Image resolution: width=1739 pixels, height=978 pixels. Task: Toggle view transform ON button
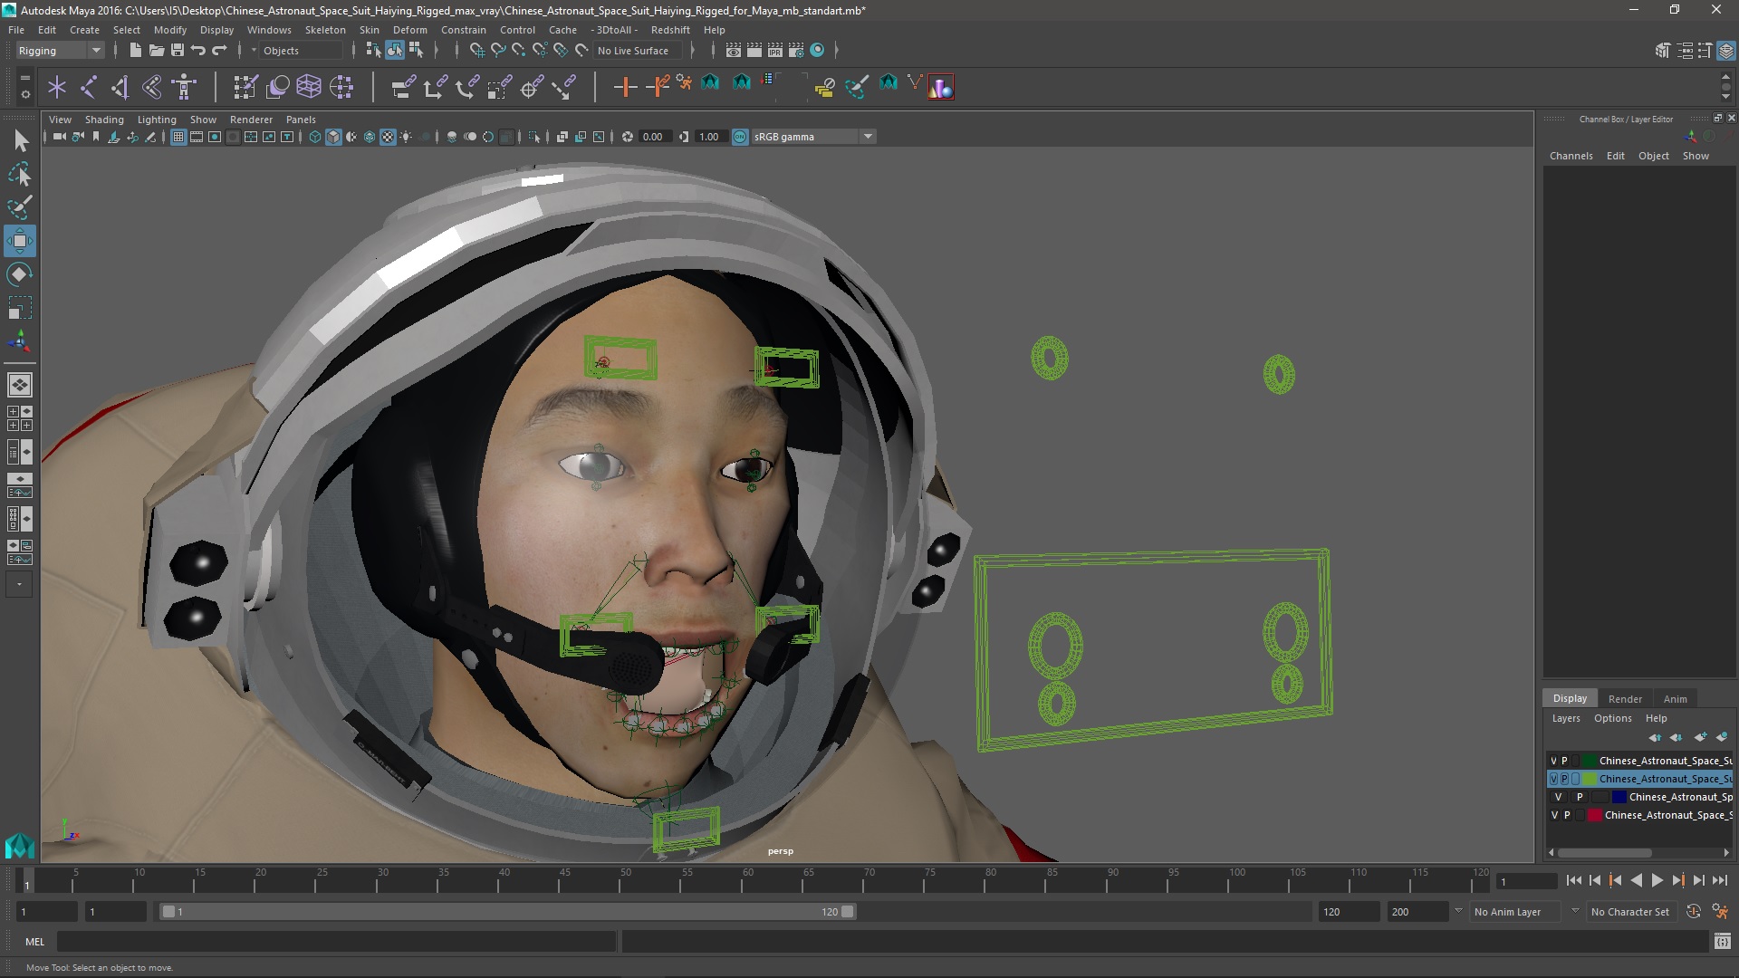point(740,137)
